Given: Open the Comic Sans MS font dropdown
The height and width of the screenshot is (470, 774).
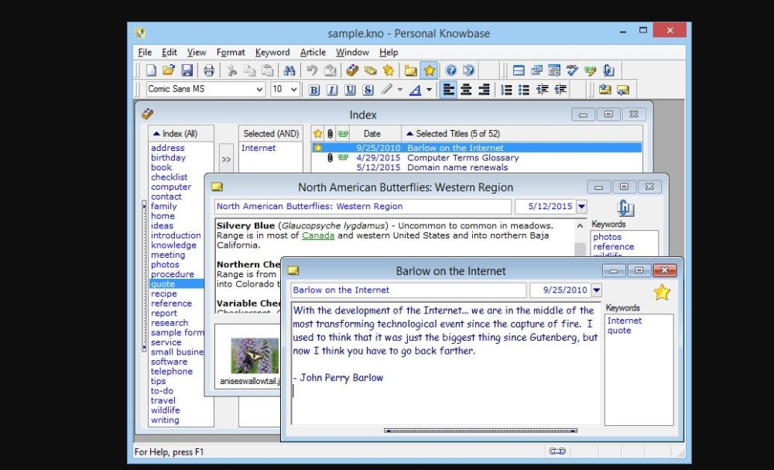Looking at the screenshot, I should [259, 90].
